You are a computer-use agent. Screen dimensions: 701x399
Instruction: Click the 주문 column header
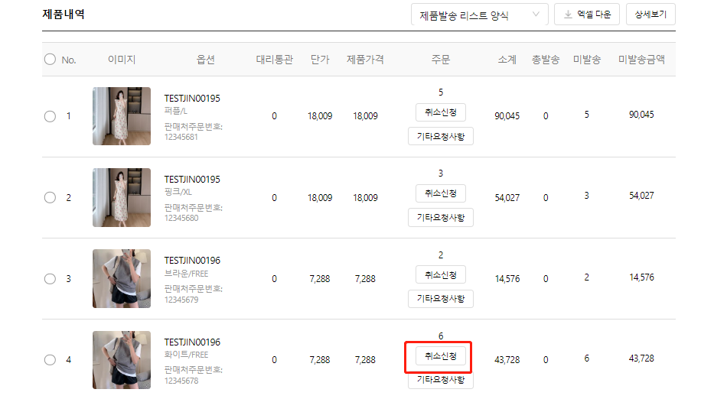pos(440,60)
